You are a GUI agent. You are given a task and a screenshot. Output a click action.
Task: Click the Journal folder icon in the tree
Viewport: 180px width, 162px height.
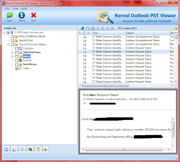20,60
